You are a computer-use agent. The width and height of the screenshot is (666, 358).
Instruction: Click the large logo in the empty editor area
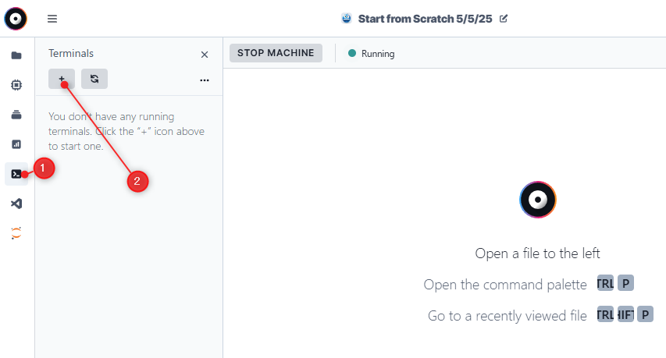pyautogui.click(x=538, y=200)
